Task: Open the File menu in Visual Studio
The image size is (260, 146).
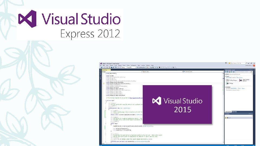Action: (101, 65)
